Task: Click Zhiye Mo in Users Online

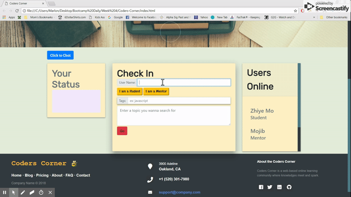Action: [x=262, y=111]
